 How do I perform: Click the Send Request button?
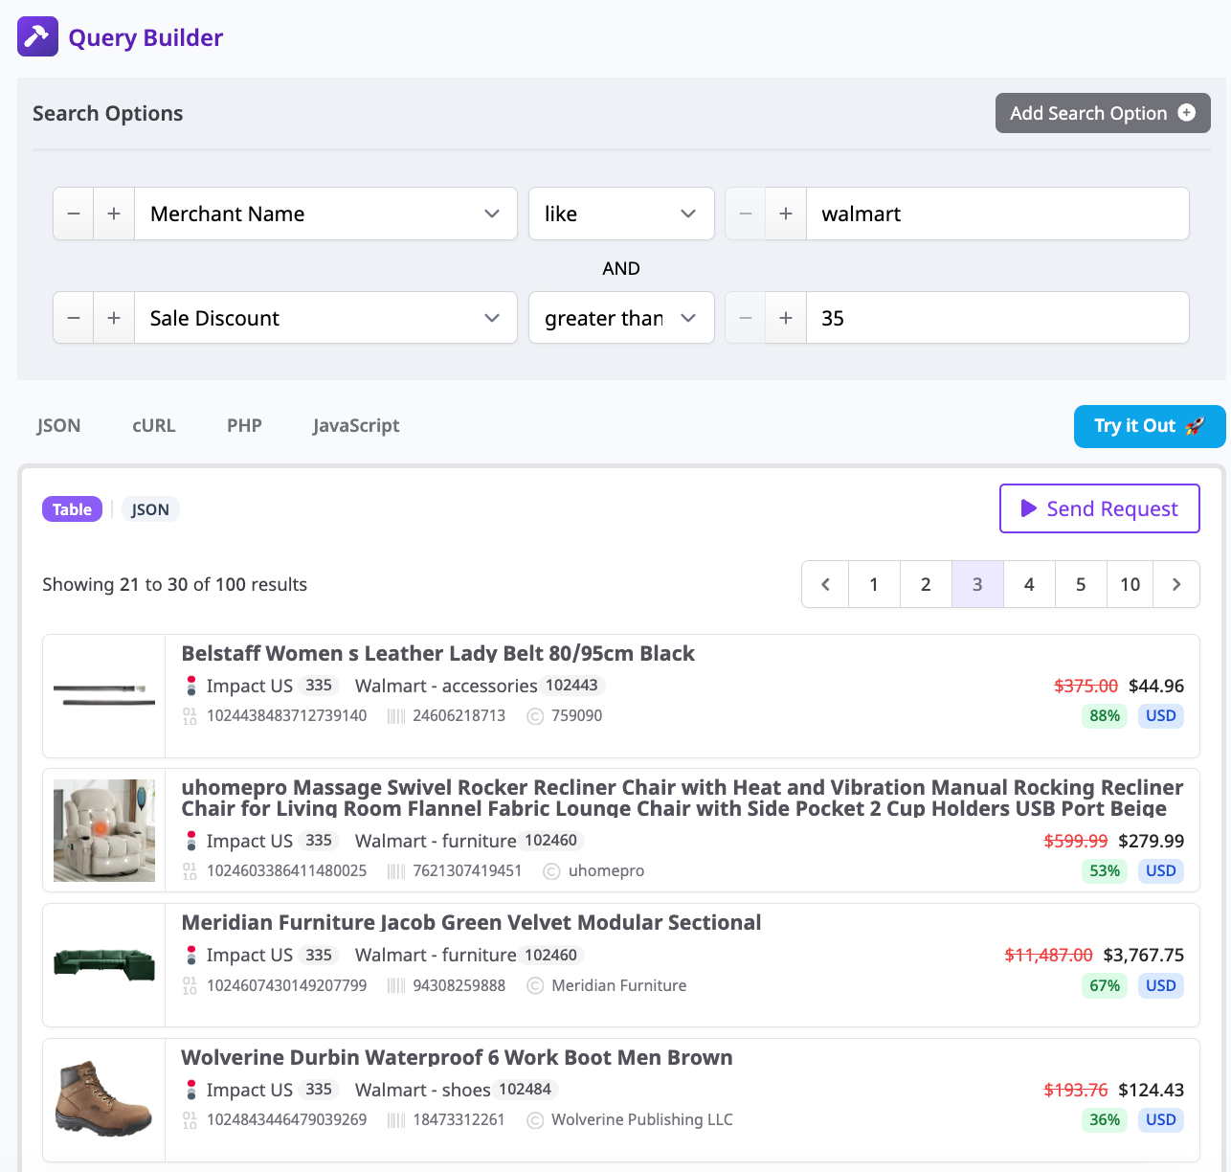(x=1100, y=508)
